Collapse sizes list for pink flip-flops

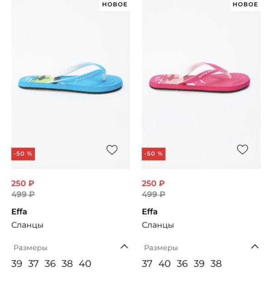(x=255, y=247)
